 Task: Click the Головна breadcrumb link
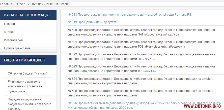coord(6,4)
